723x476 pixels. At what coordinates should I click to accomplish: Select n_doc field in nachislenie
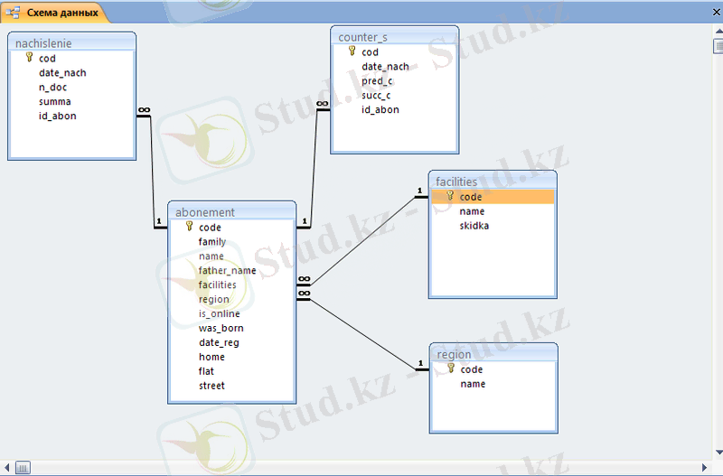point(52,87)
